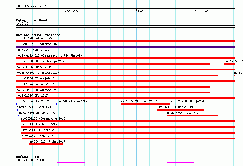This screenshot has height=166, width=243.
Task: Click the blue marker under nsv3343534
Action: pos(18,115)
